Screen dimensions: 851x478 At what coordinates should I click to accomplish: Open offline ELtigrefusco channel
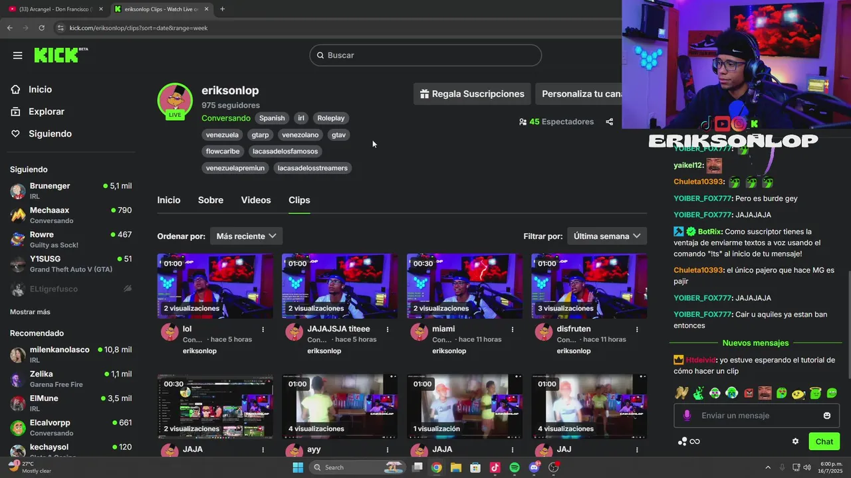70,289
